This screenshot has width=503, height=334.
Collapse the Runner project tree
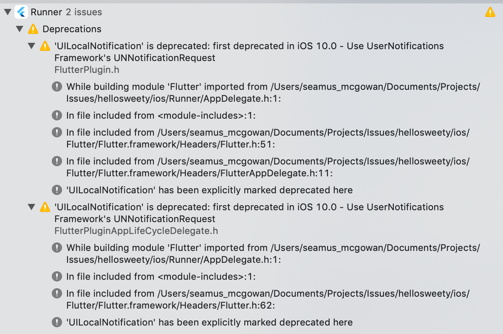pos(7,12)
